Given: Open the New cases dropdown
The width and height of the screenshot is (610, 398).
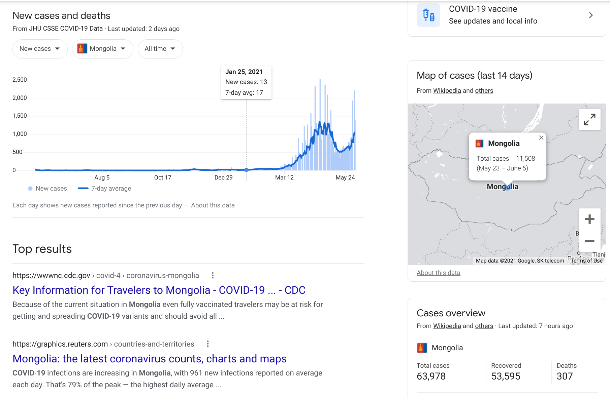Looking at the screenshot, I should click(40, 49).
